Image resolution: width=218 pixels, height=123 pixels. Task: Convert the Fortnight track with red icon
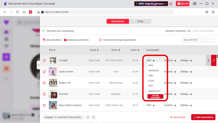(x=214, y=60)
